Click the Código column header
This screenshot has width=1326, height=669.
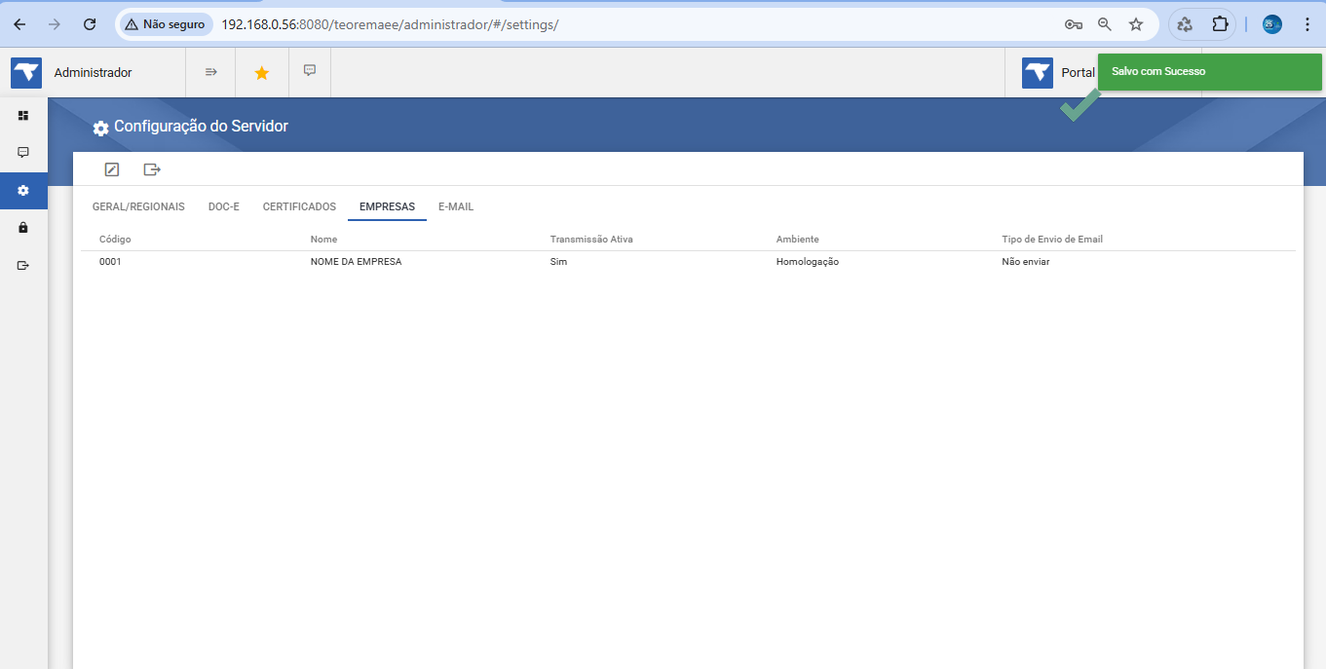[x=115, y=239]
